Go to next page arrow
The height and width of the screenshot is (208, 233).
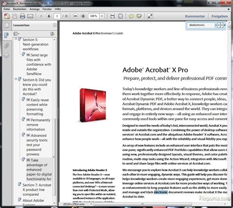(x=49, y=16)
